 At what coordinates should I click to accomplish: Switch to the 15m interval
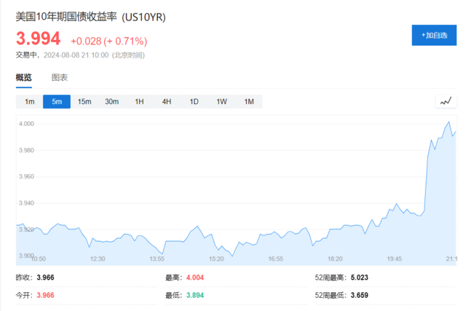84,102
